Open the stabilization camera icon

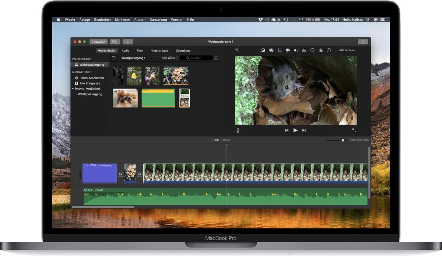click(x=288, y=50)
